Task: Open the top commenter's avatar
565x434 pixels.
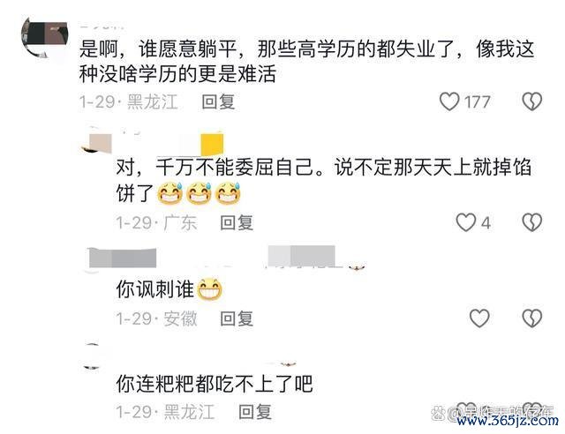Action: 45,39
